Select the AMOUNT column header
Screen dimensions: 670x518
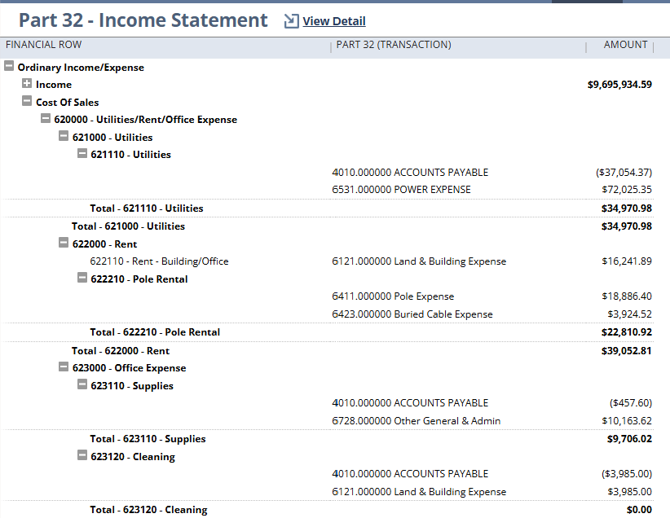click(625, 45)
